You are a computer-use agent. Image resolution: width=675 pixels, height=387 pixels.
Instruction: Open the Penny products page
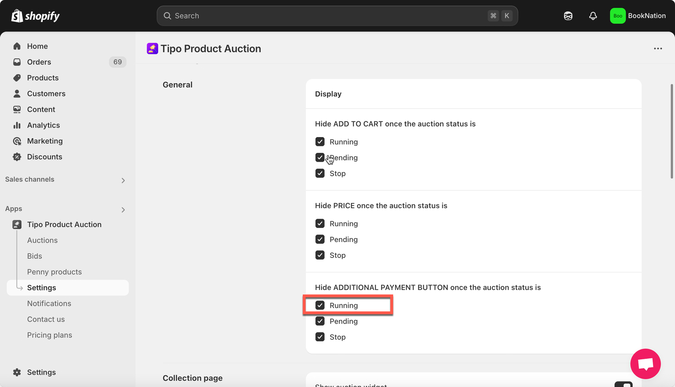click(54, 272)
